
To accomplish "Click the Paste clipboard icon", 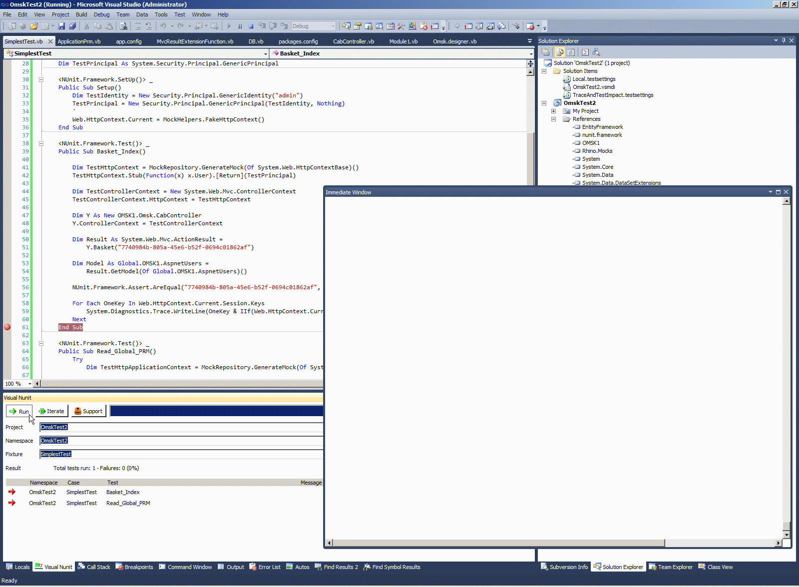I will point(109,26).
